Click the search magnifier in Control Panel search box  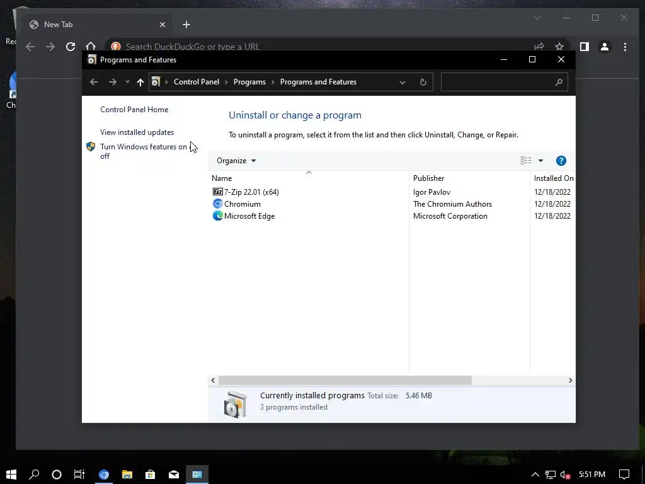tap(558, 82)
